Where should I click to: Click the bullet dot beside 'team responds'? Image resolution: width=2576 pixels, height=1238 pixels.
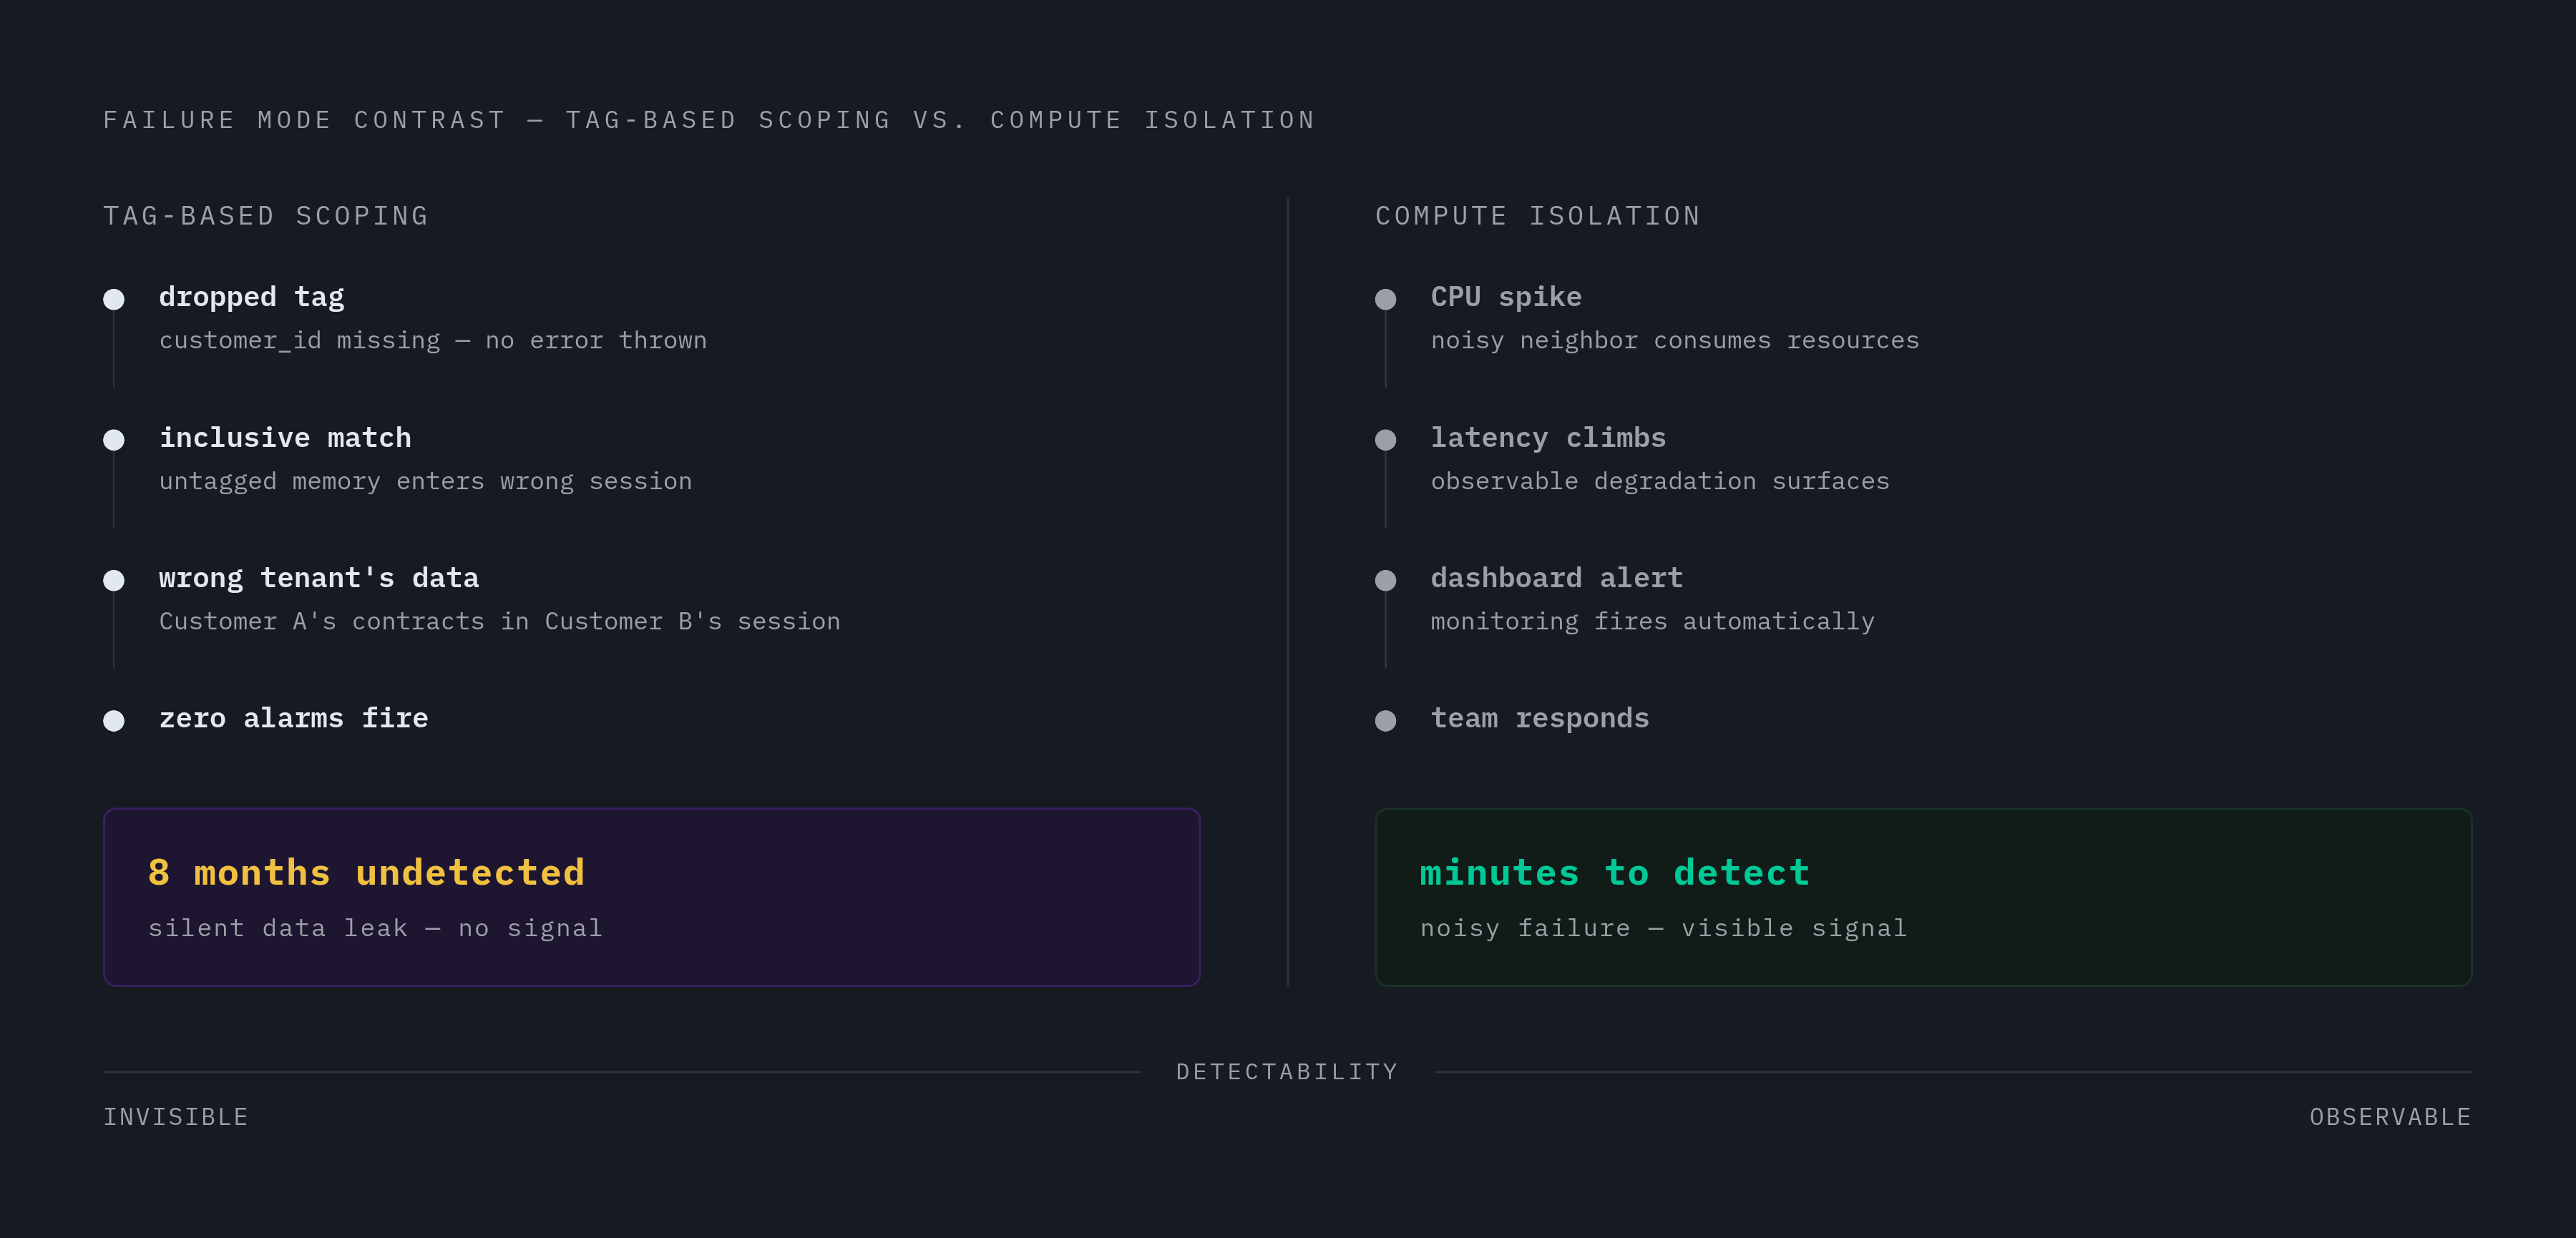pos(1385,720)
